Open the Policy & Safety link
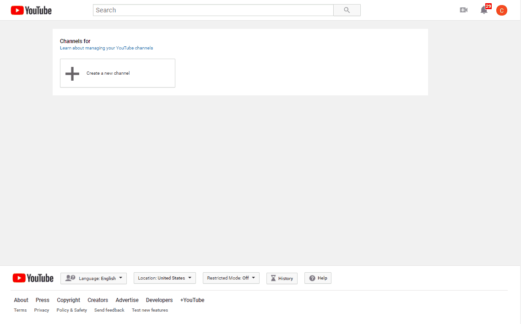 click(x=71, y=310)
